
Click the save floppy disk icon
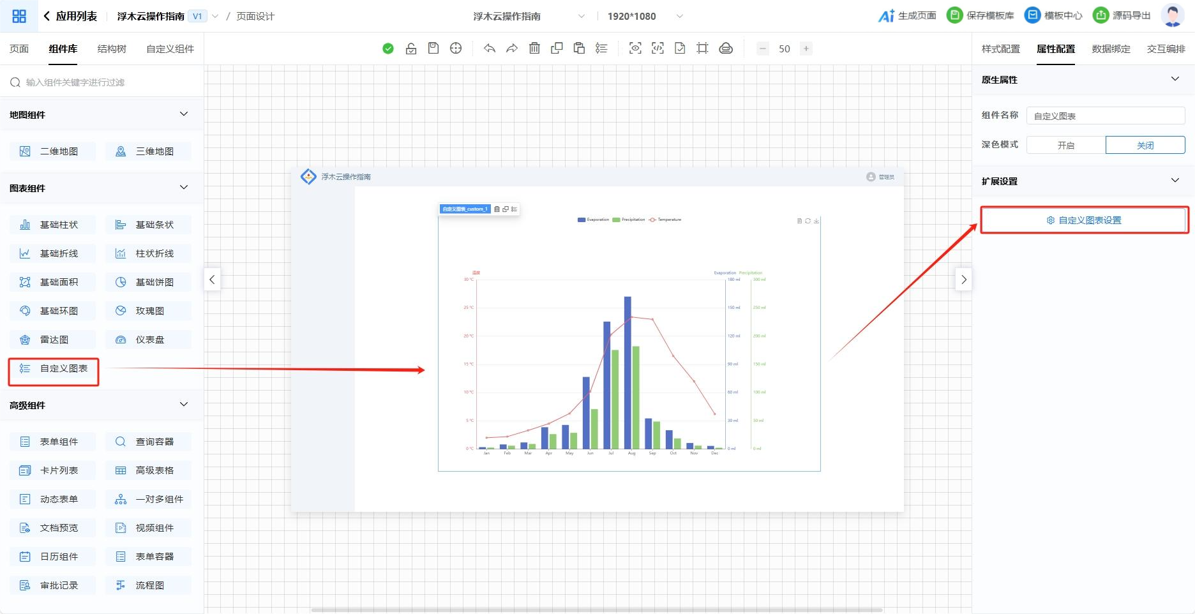(433, 49)
